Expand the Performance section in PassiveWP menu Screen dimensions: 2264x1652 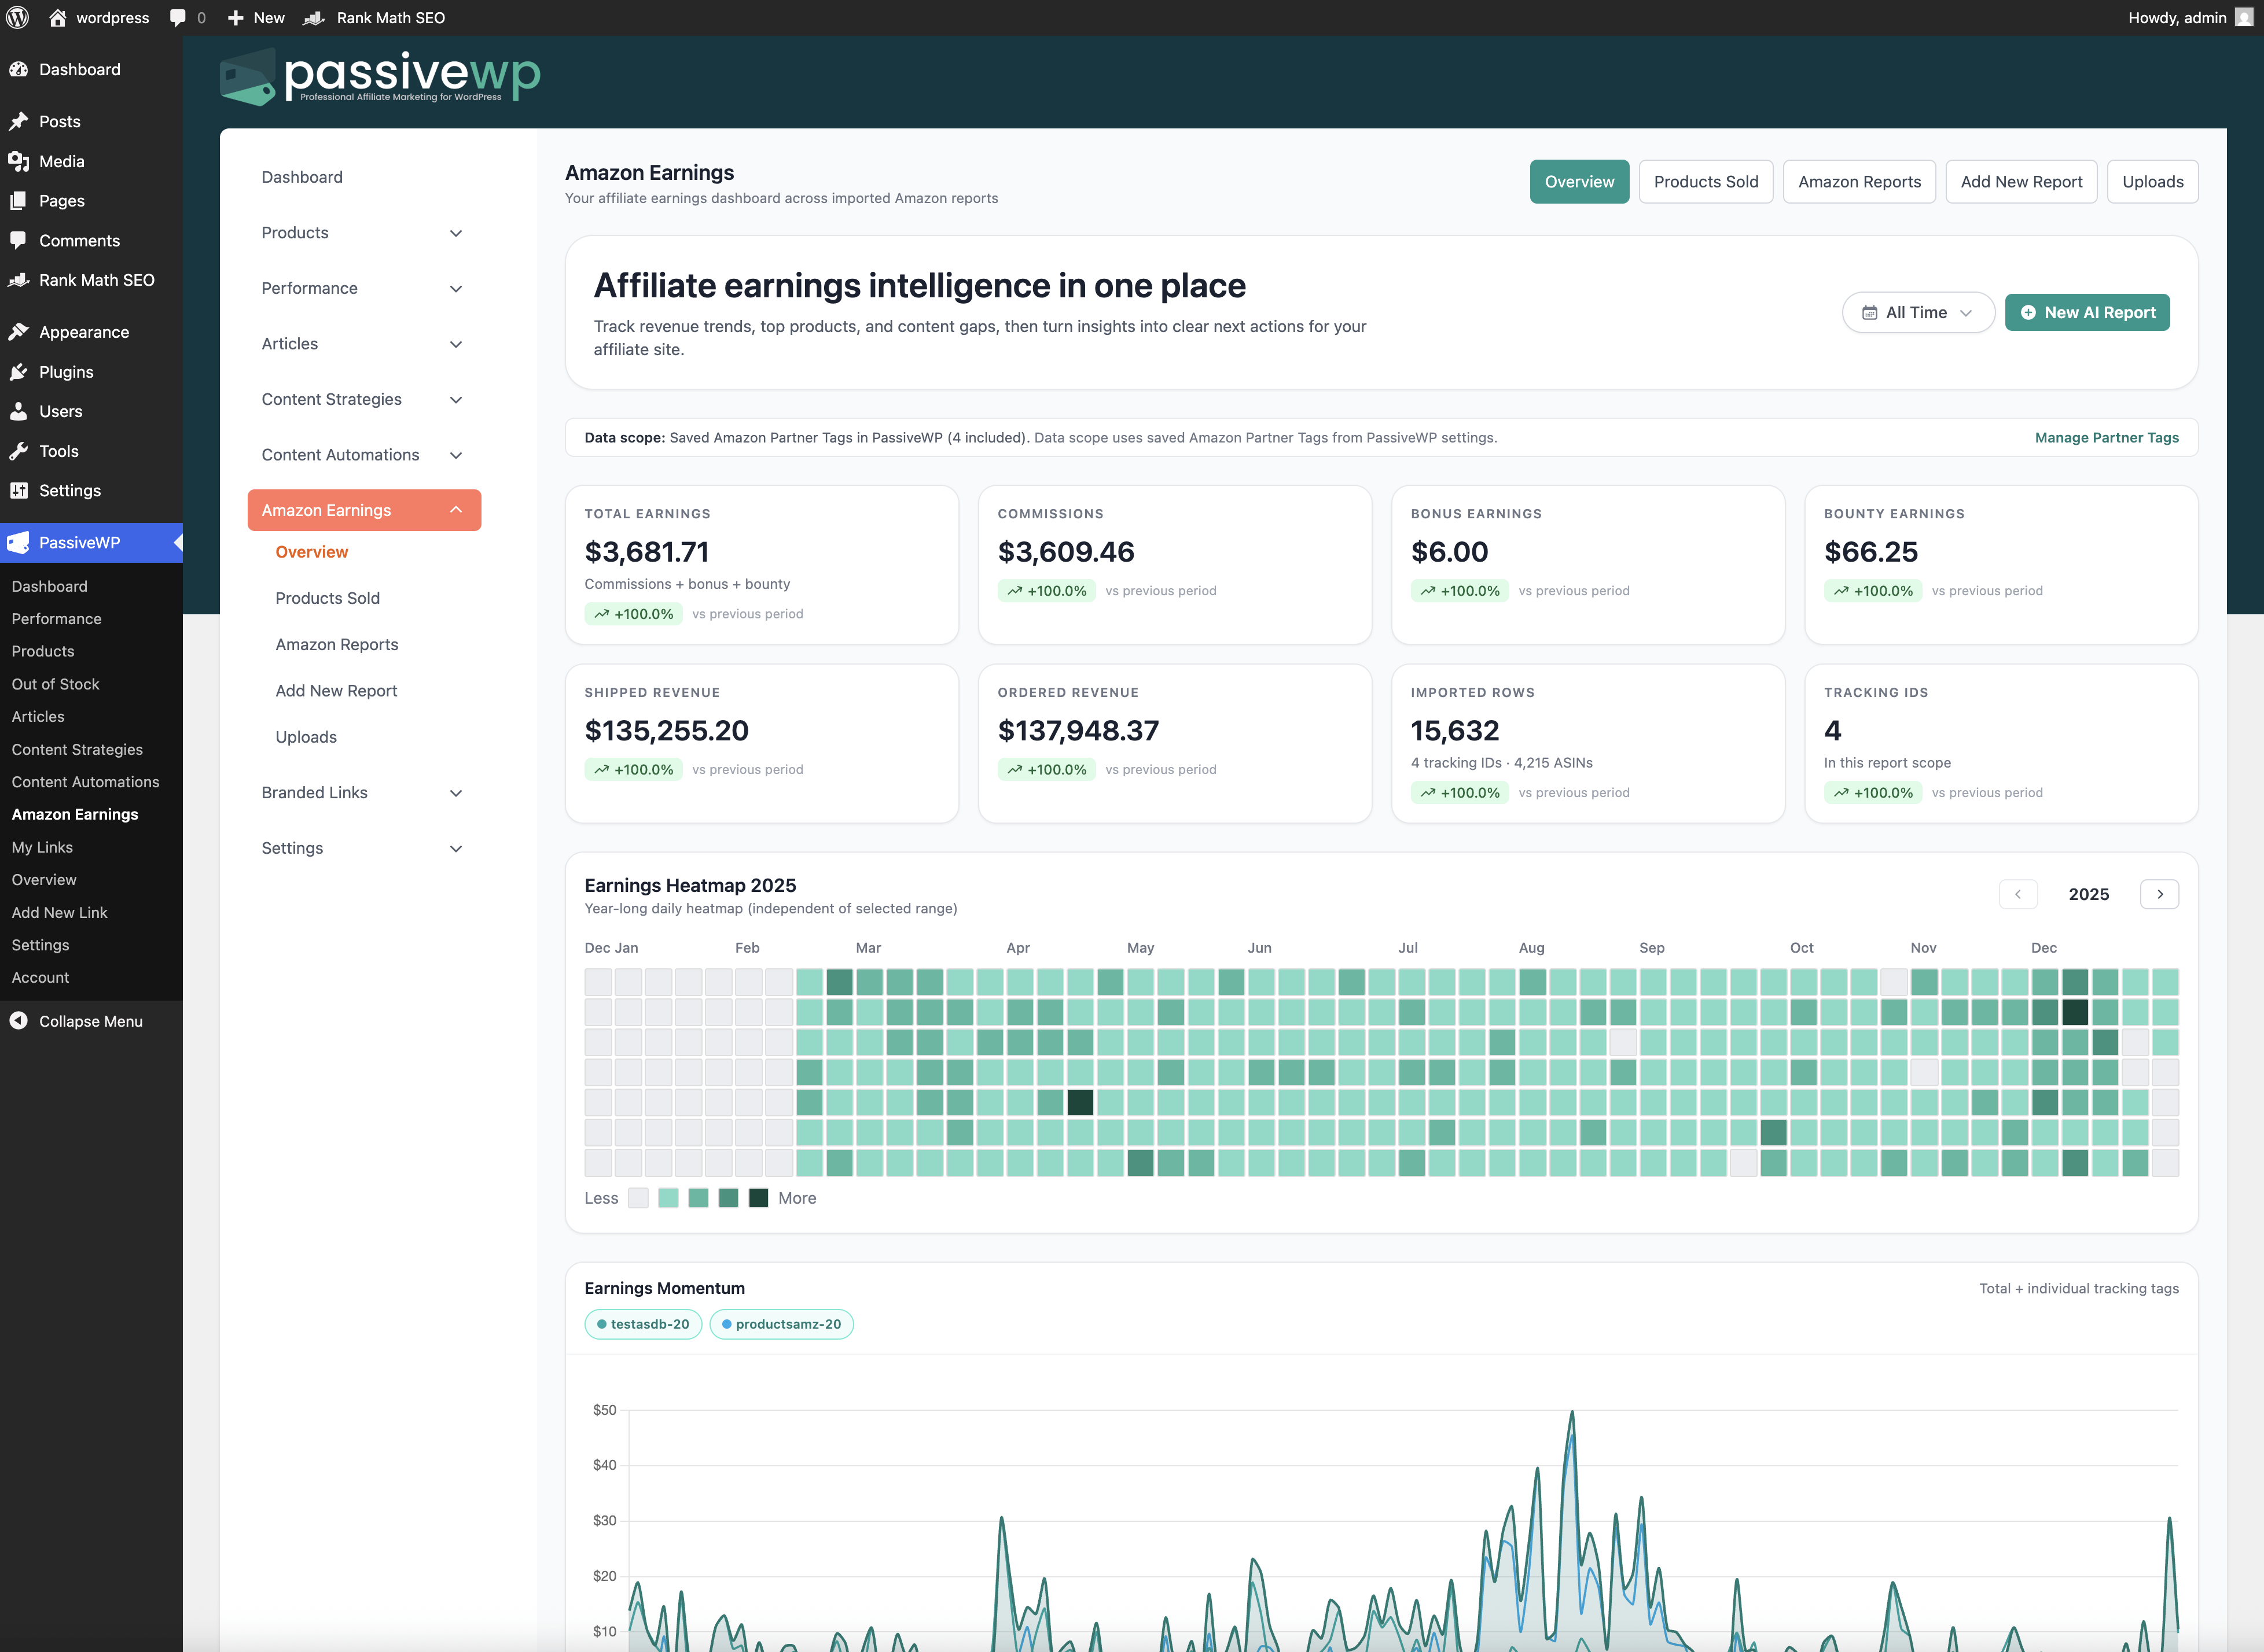click(x=362, y=288)
